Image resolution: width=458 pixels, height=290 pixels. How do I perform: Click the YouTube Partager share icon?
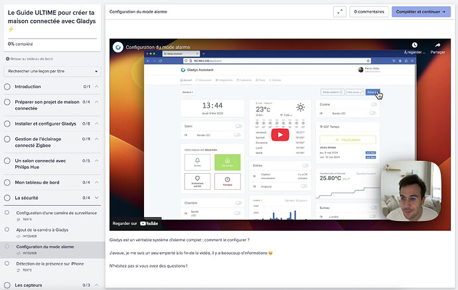437,45
